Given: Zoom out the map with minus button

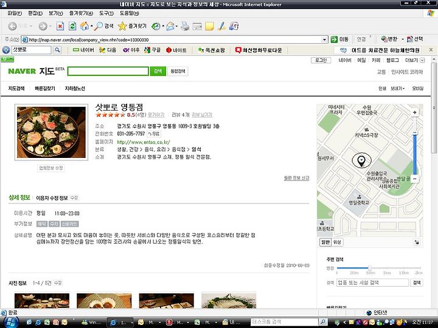Looking at the screenshot, I should click(x=415, y=179).
